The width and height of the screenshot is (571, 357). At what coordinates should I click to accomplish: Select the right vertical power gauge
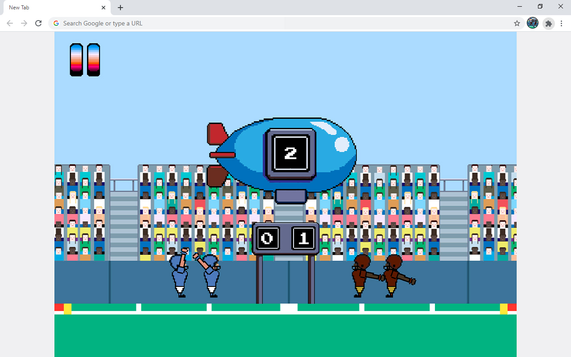tap(94, 59)
